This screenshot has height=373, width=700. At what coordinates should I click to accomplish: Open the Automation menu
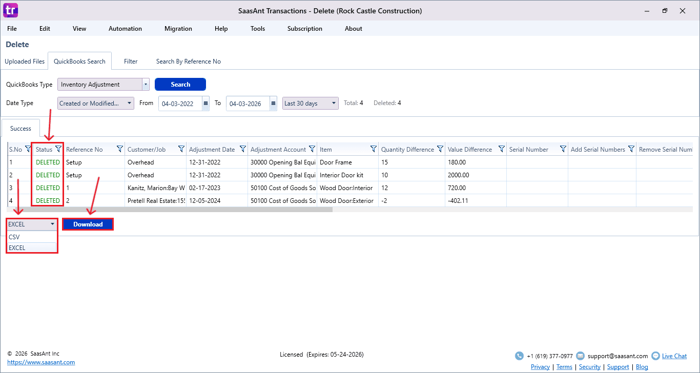tap(125, 29)
